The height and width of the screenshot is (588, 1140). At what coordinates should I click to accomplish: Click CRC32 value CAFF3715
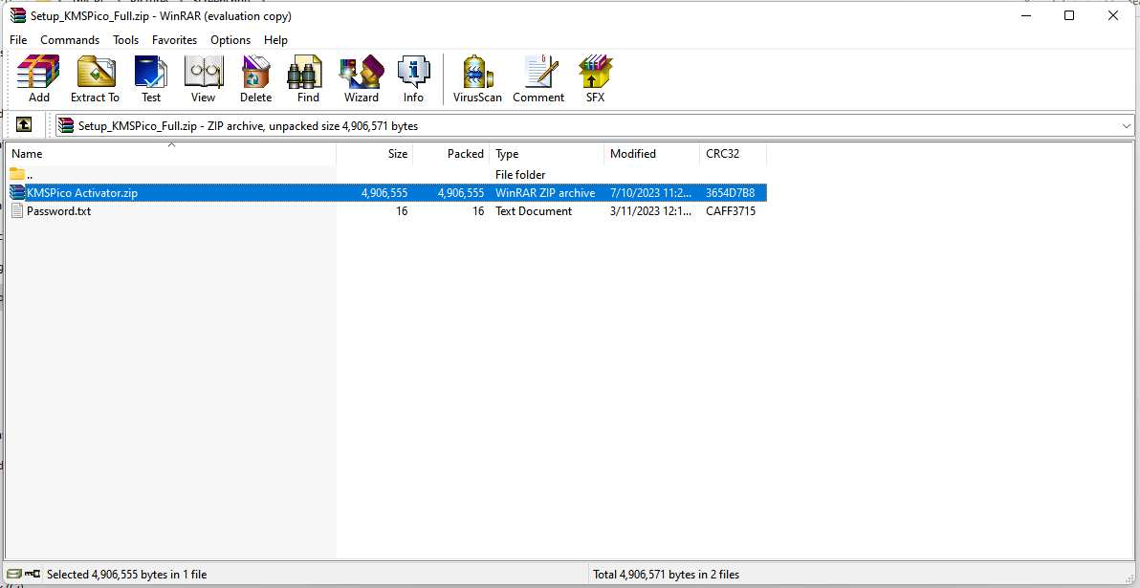(x=731, y=210)
